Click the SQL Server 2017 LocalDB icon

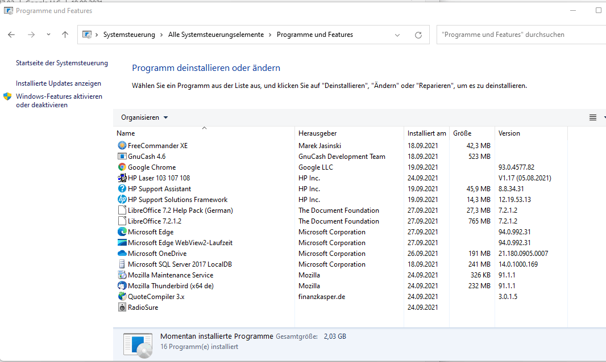[x=122, y=264]
